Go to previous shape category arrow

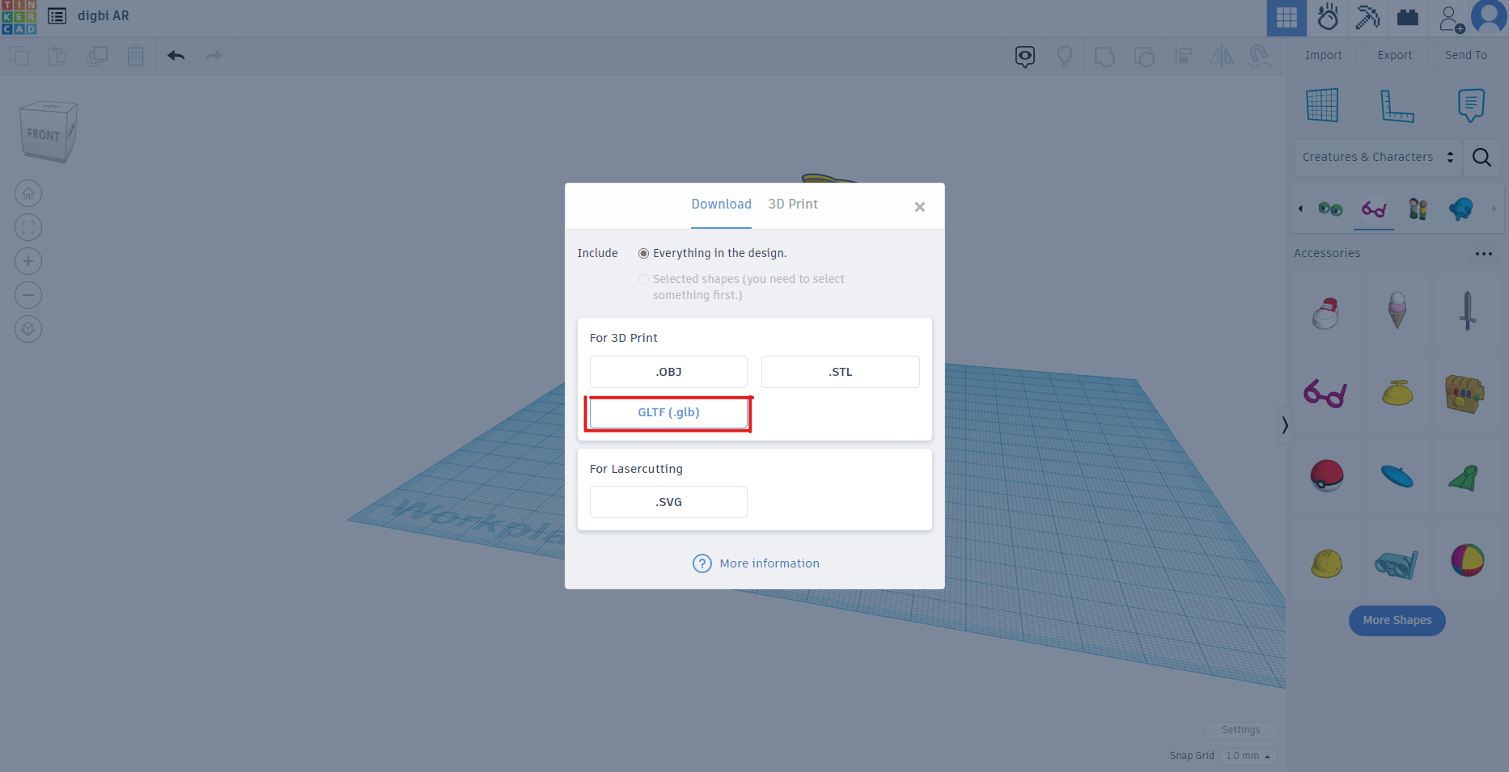1300,209
